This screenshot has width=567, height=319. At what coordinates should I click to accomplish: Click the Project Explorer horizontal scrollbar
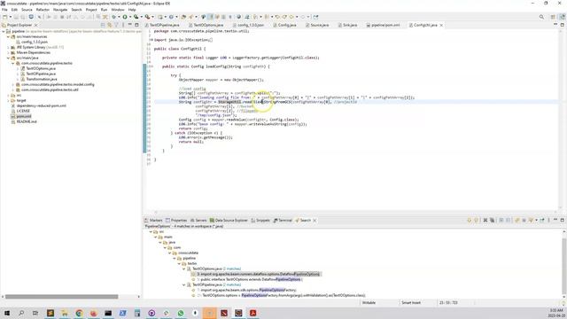(61, 297)
